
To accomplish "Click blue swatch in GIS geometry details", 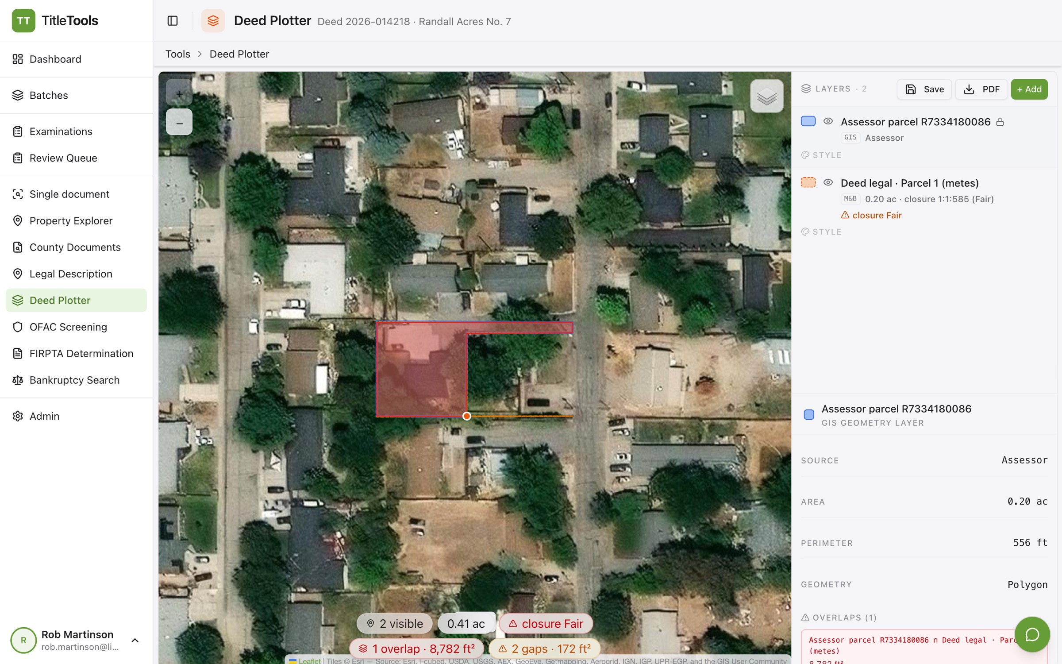I will pyautogui.click(x=808, y=415).
